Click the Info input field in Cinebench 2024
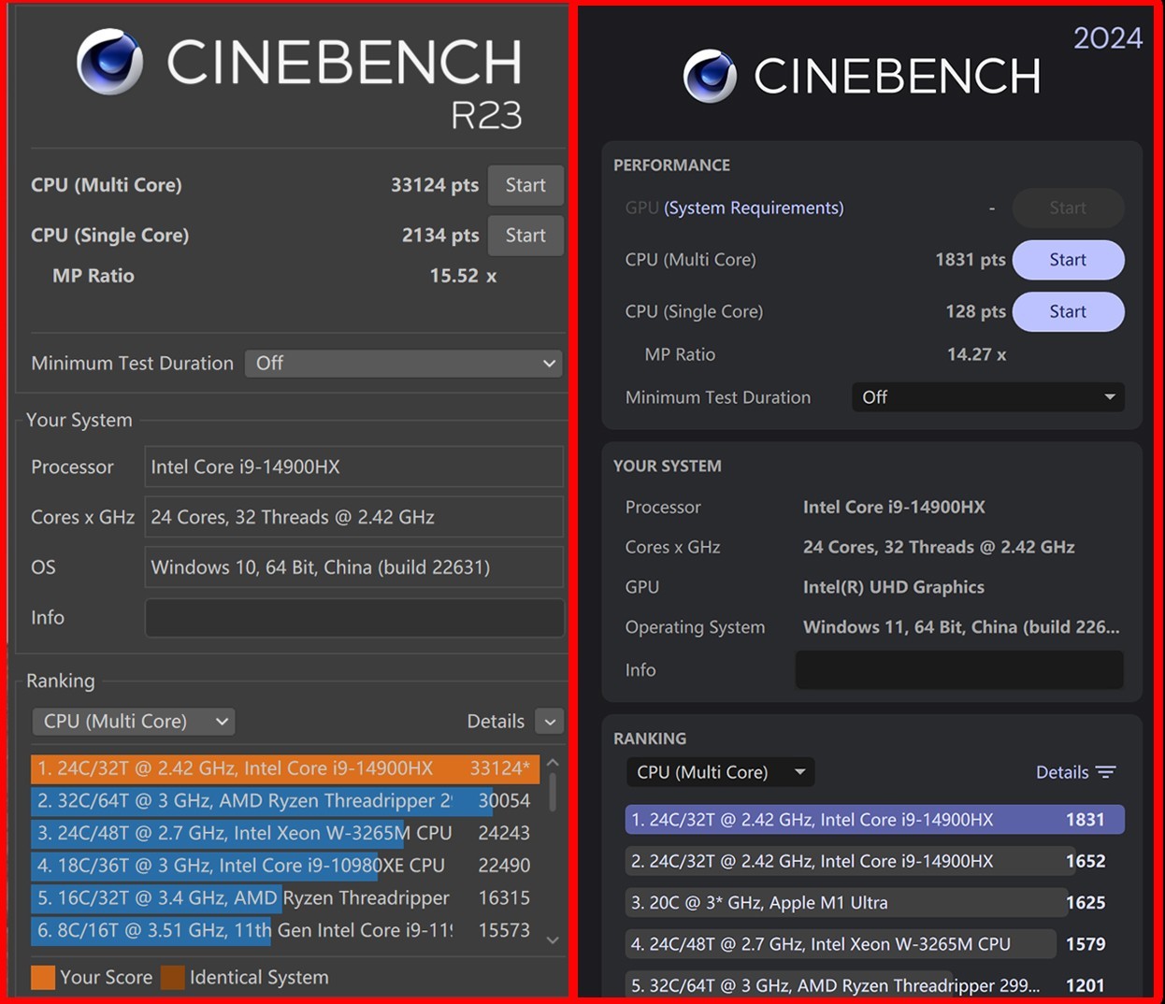 [x=959, y=670]
